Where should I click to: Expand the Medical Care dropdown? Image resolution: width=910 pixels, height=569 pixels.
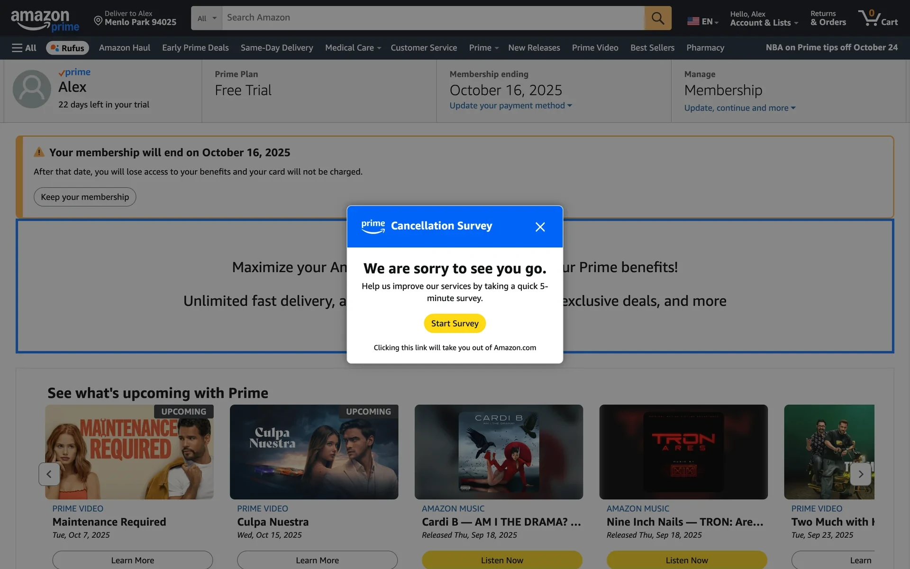click(x=353, y=48)
